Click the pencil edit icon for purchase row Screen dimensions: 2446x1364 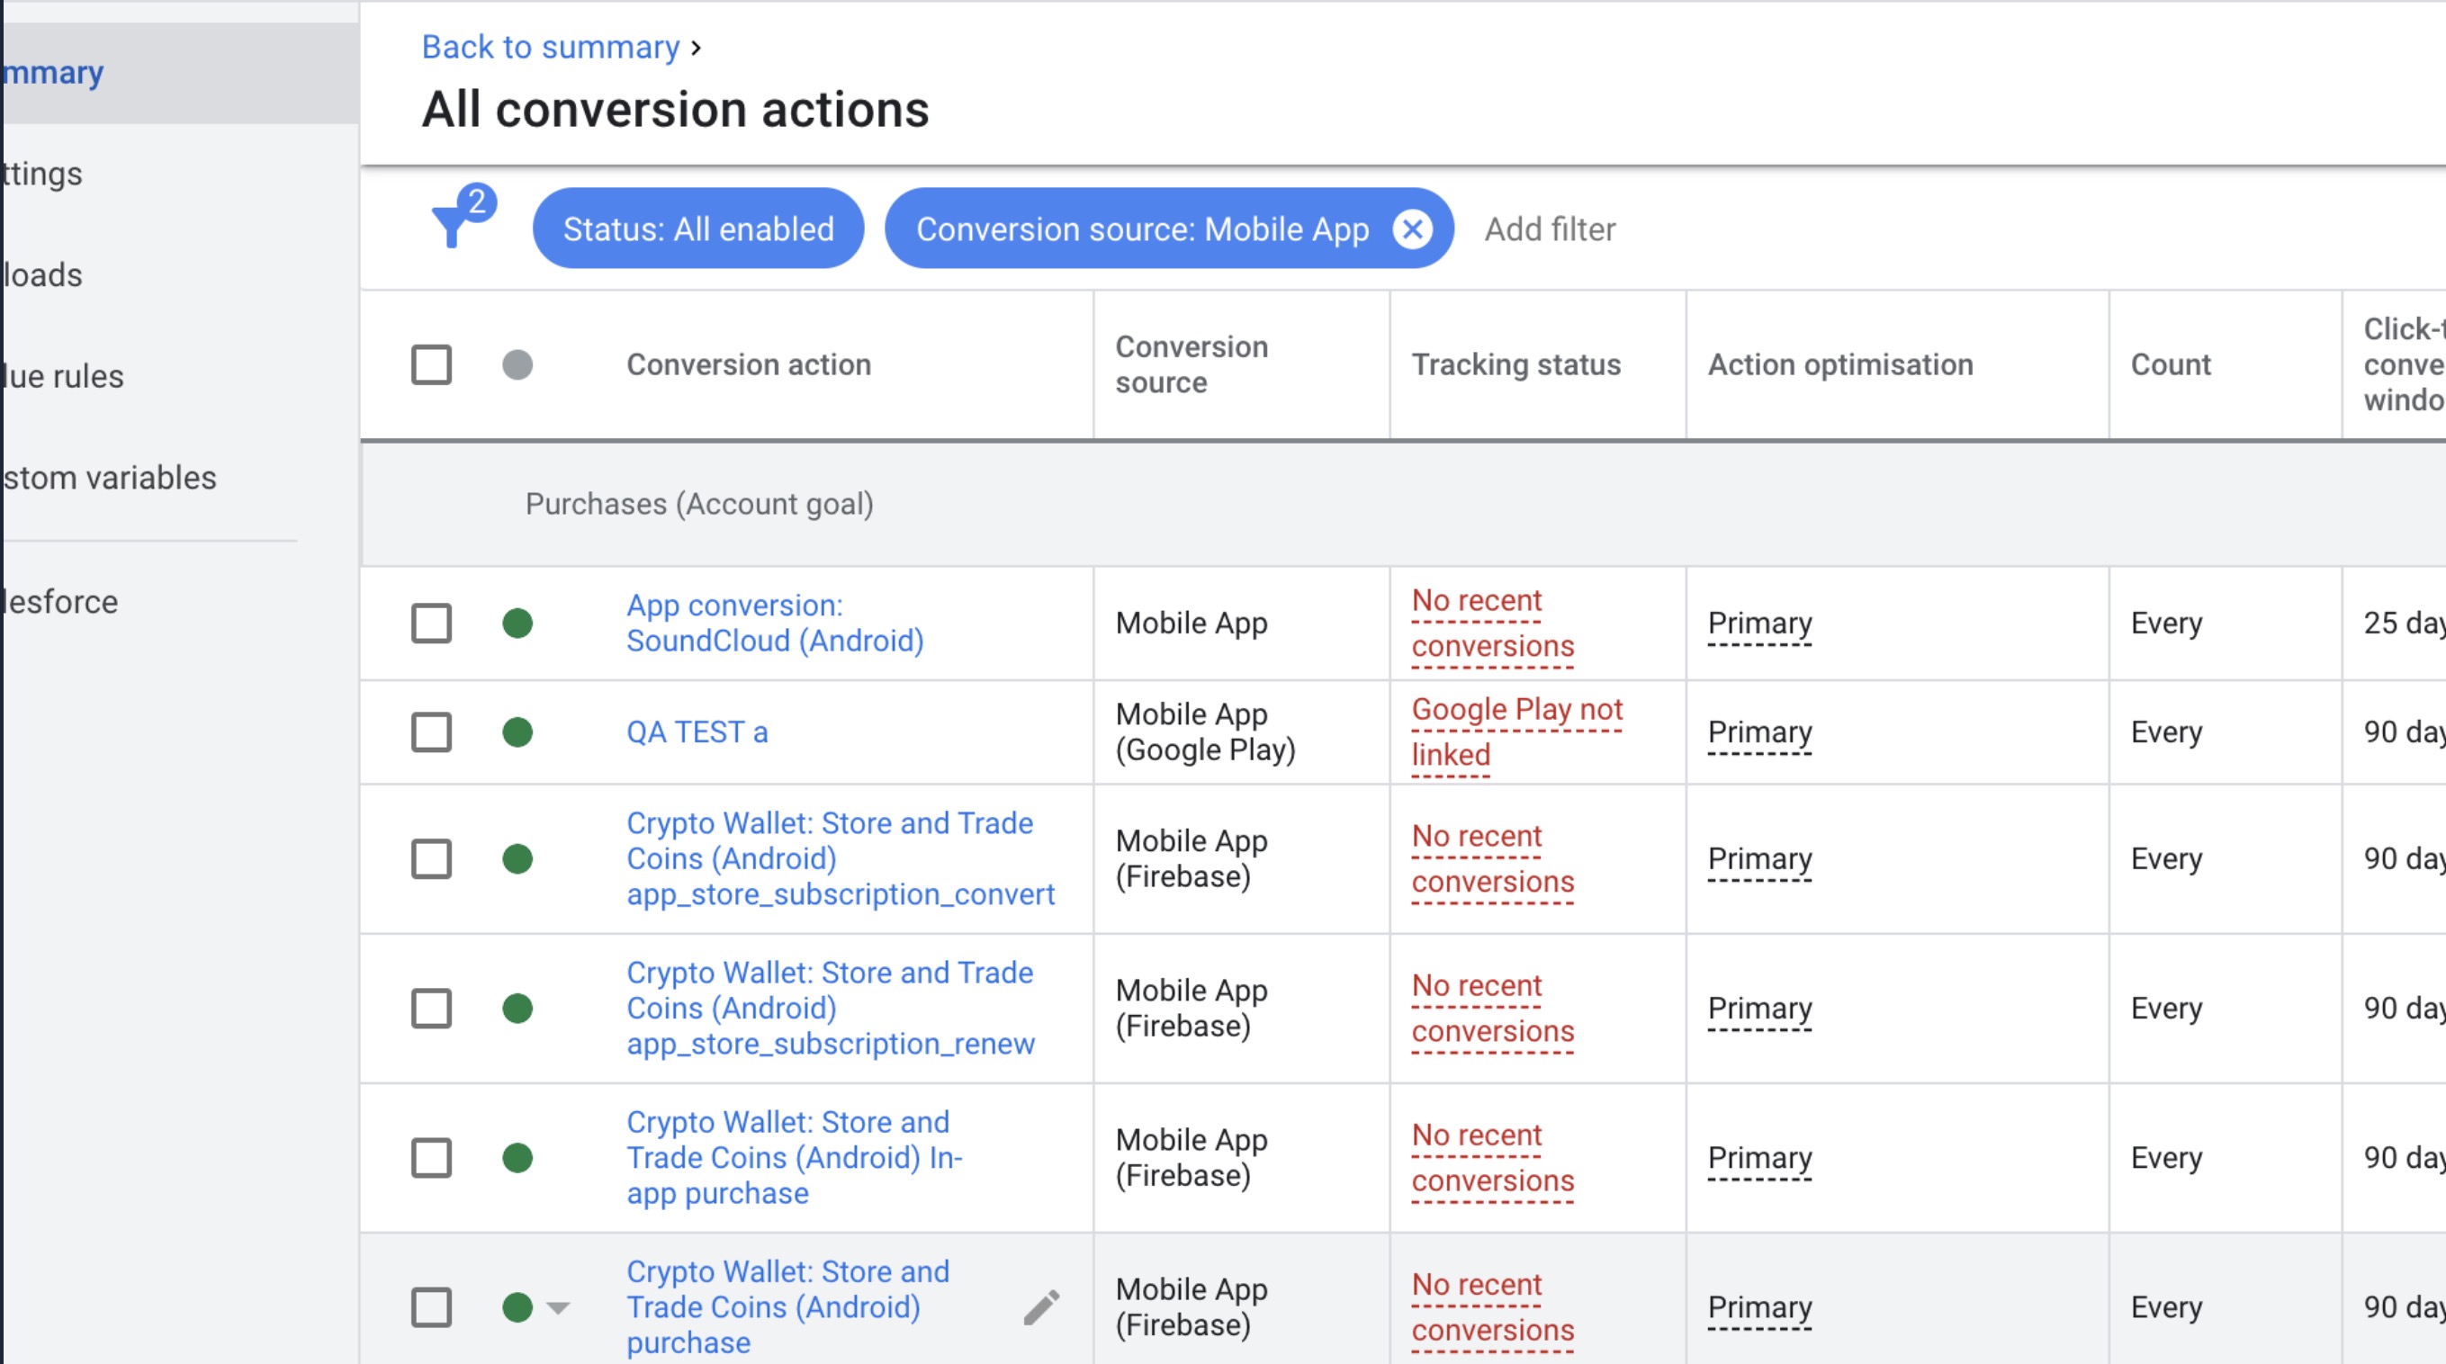[1040, 1307]
